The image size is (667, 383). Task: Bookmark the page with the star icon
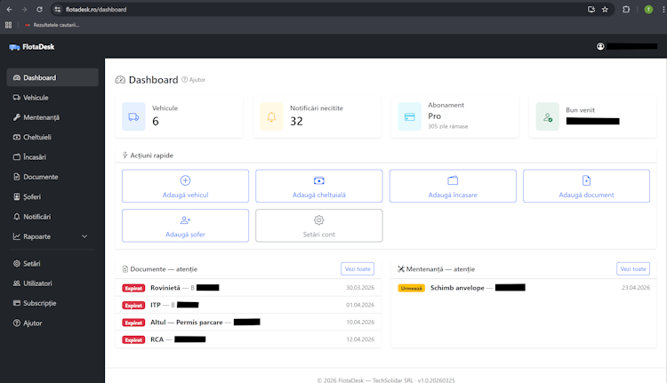pyautogui.click(x=605, y=10)
